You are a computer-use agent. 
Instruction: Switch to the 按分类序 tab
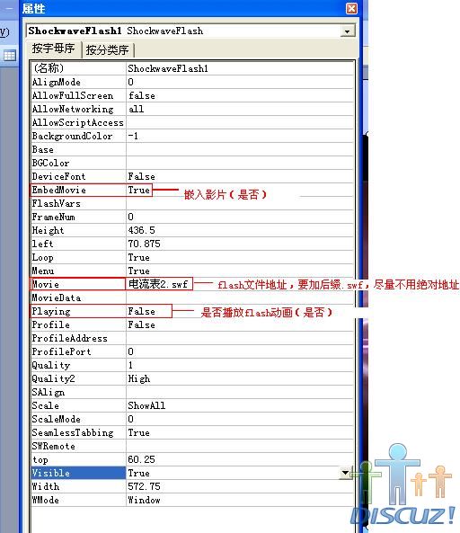107,50
